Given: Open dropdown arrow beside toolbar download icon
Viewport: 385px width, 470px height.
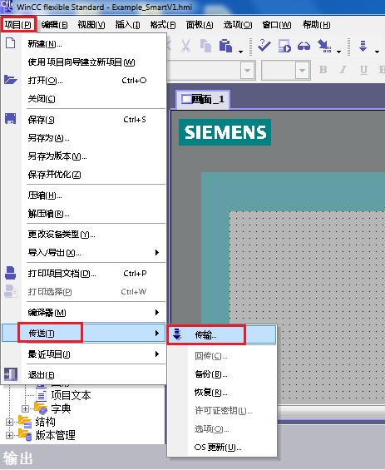Looking at the screenshot, I should point(377,52).
